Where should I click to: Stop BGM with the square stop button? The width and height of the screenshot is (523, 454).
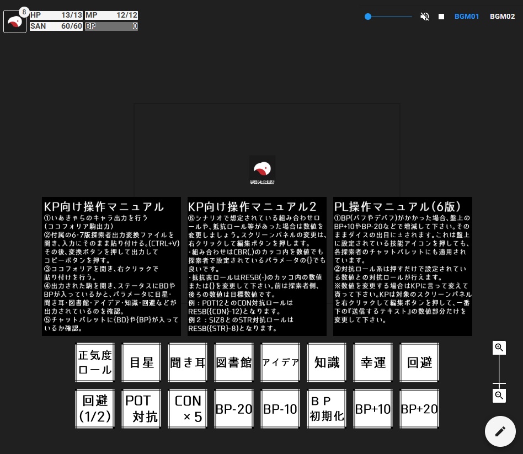coord(441,17)
